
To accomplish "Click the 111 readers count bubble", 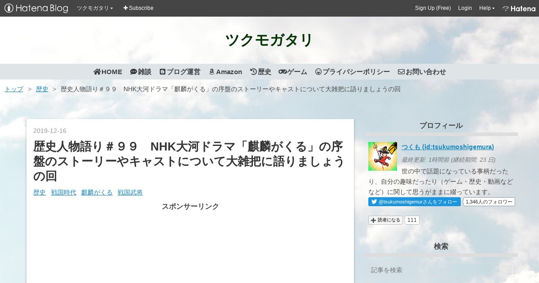I will [412, 220].
